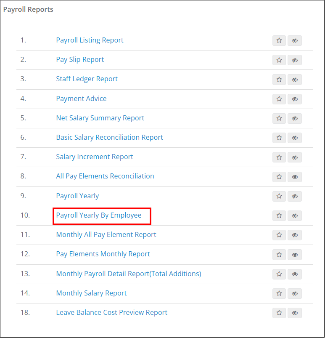Open Payroll Listing Report
This screenshot has height=338, width=325.
point(90,40)
